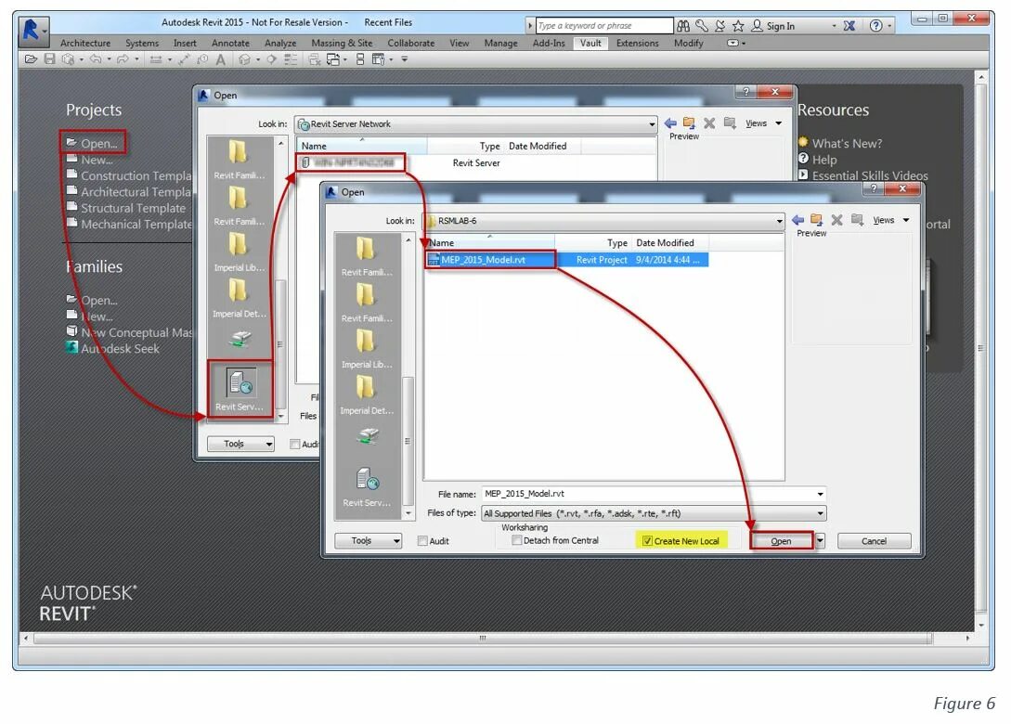Open the Massing & Site ribbon tab

click(342, 44)
